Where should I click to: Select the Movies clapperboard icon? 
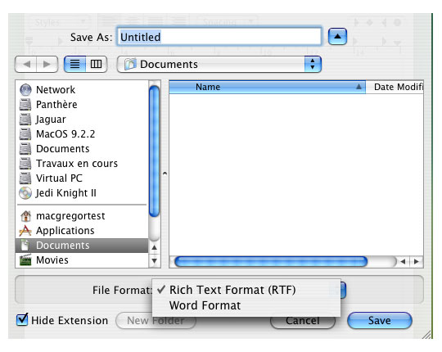tap(25, 259)
